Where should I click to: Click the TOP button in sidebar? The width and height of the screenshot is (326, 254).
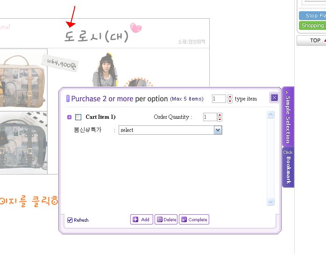311,40
